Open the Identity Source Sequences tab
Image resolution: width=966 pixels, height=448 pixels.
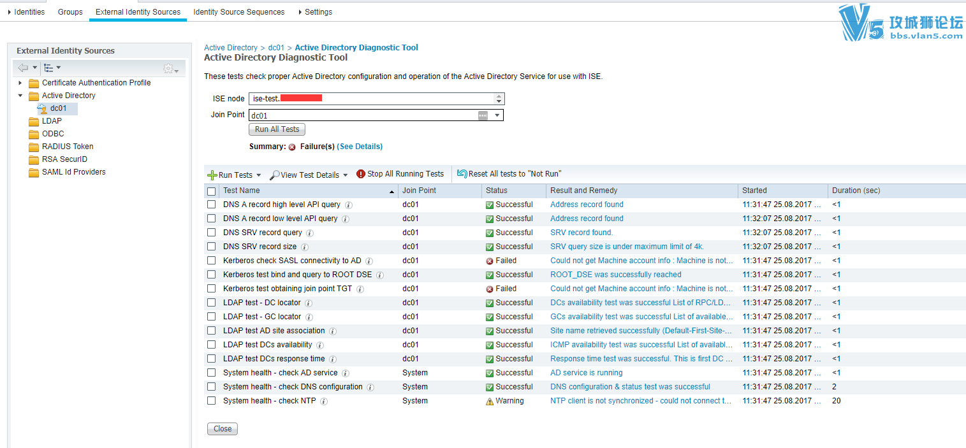tap(239, 12)
